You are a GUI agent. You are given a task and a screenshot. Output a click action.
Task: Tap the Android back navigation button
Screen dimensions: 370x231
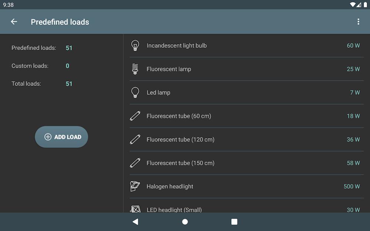click(135, 222)
